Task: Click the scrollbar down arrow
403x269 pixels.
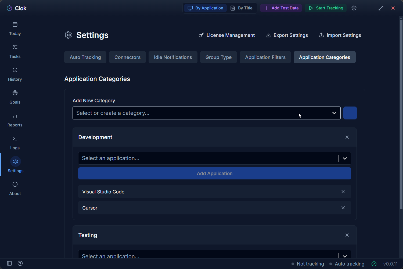Action: [401, 256]
